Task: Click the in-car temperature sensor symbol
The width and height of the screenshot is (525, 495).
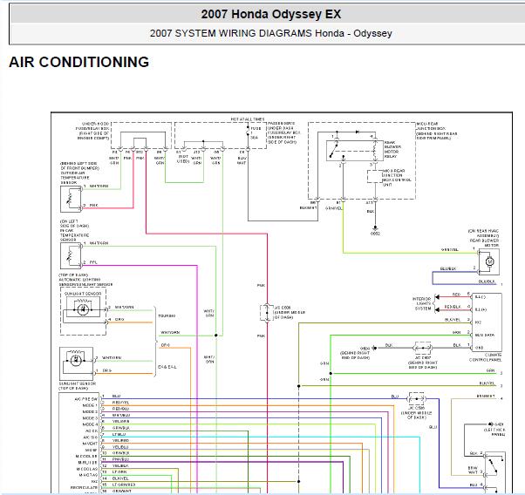Action: pos(71,255)
